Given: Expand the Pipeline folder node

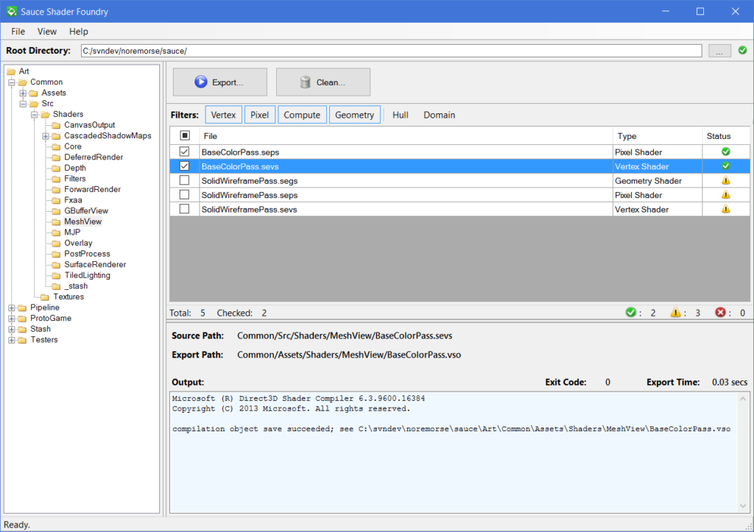Looking at the screenshot, I should (x=12, y=308).
